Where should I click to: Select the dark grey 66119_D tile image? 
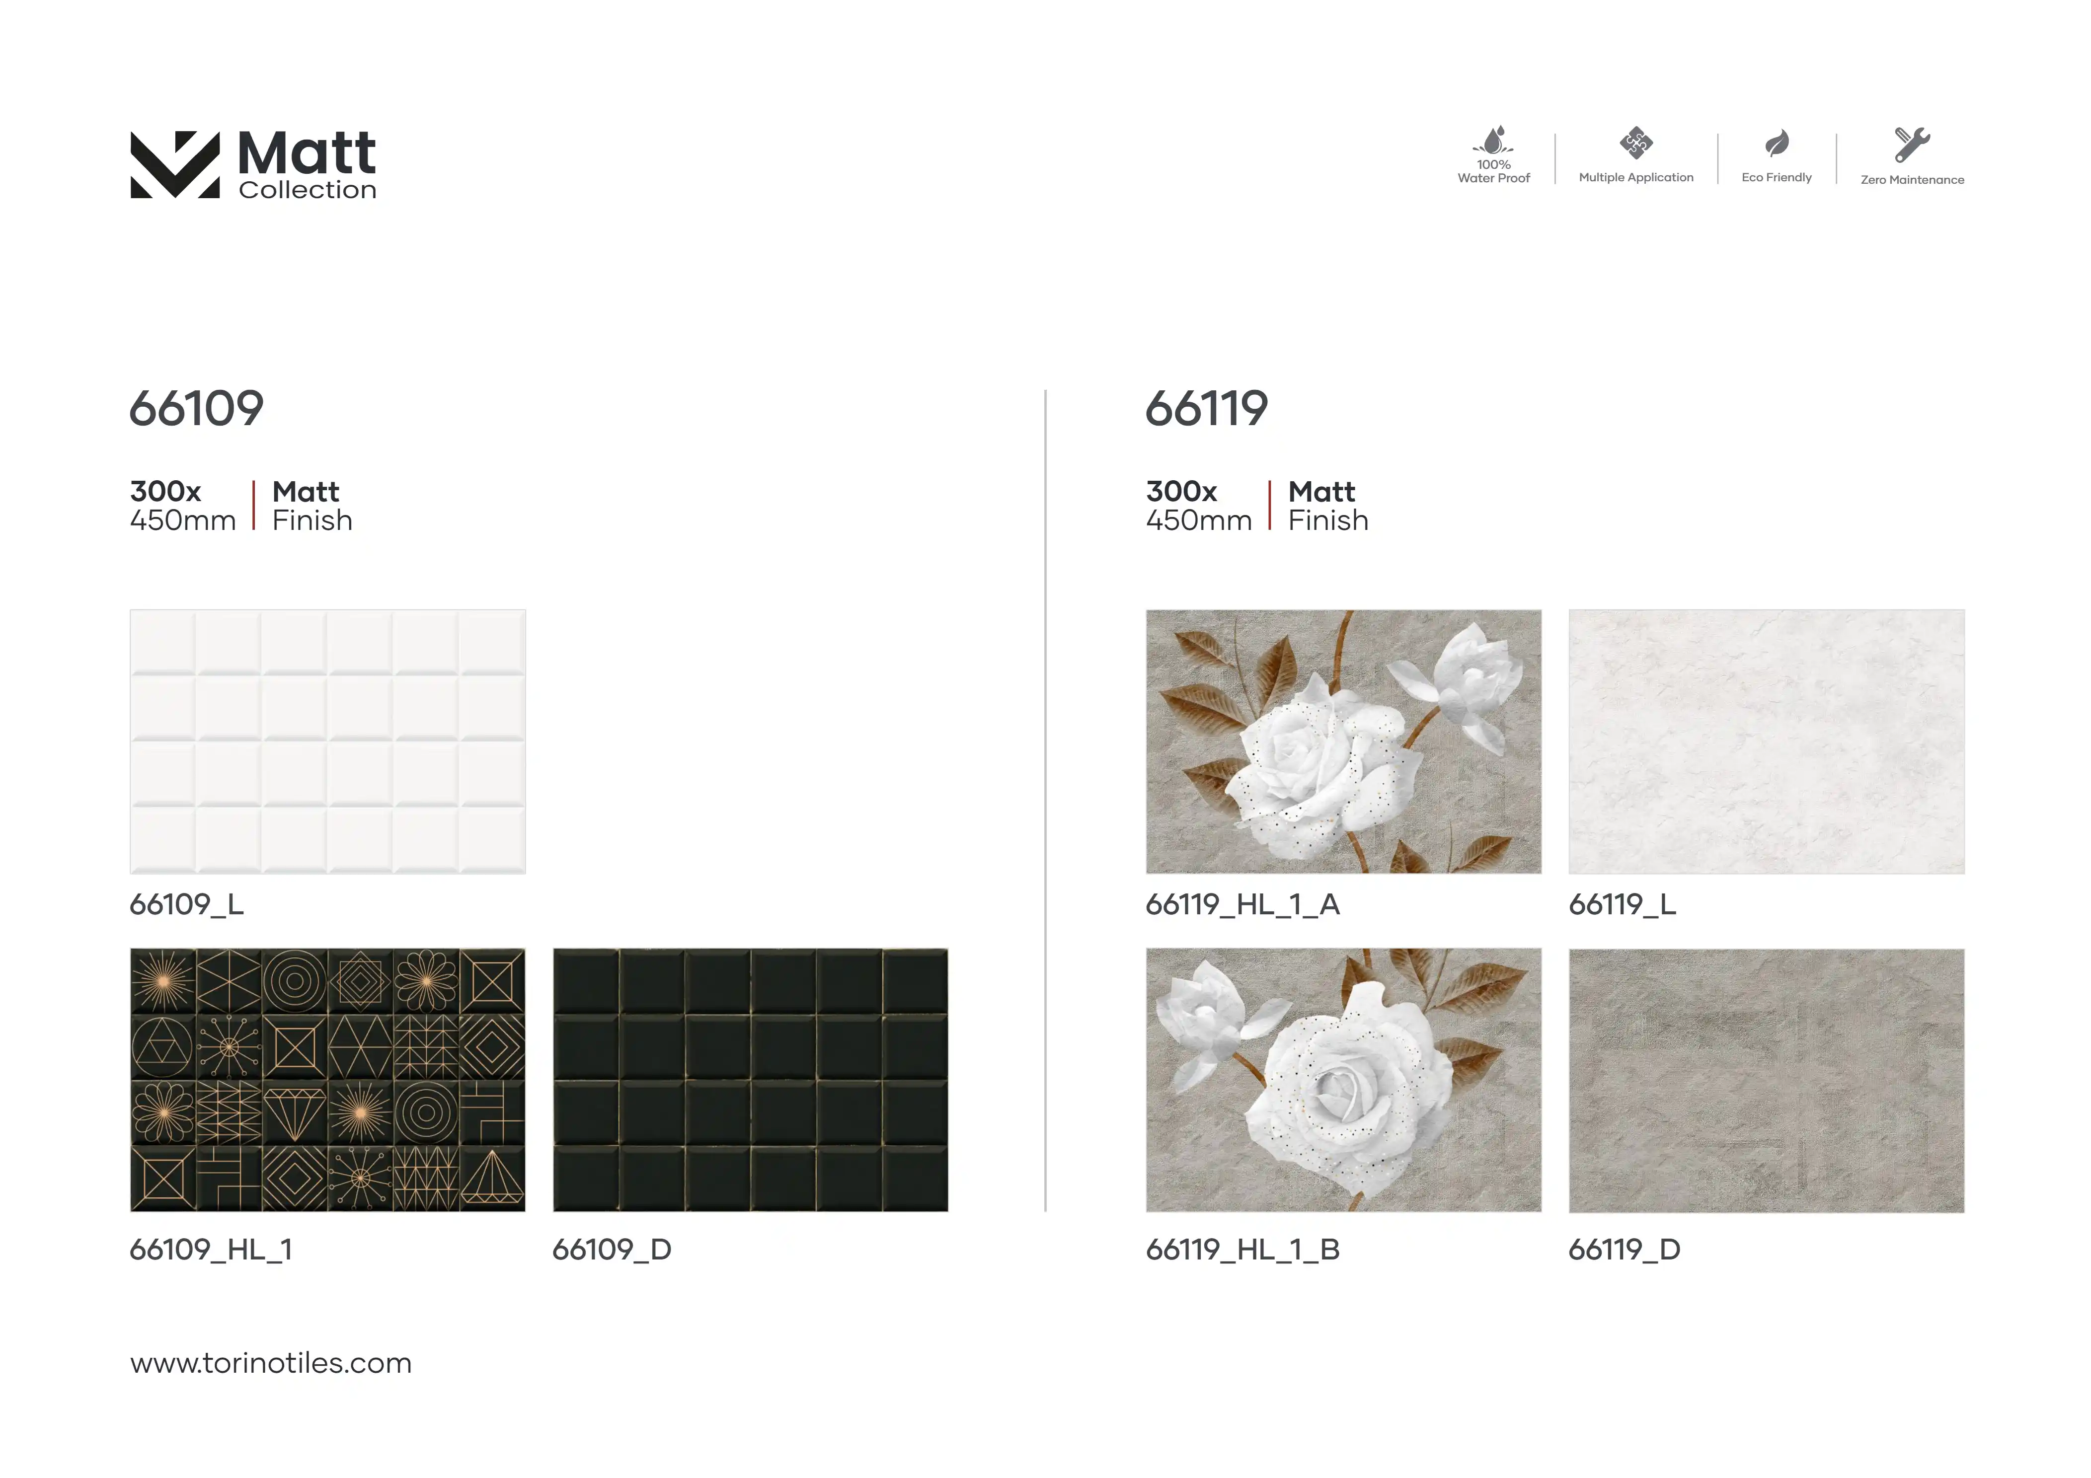(1766, 1080)
